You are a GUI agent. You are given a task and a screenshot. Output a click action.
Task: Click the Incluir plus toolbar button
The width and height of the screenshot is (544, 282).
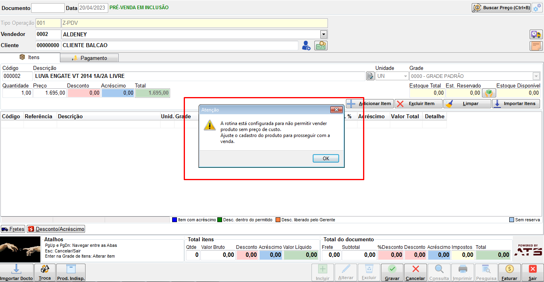click(323, 272)
